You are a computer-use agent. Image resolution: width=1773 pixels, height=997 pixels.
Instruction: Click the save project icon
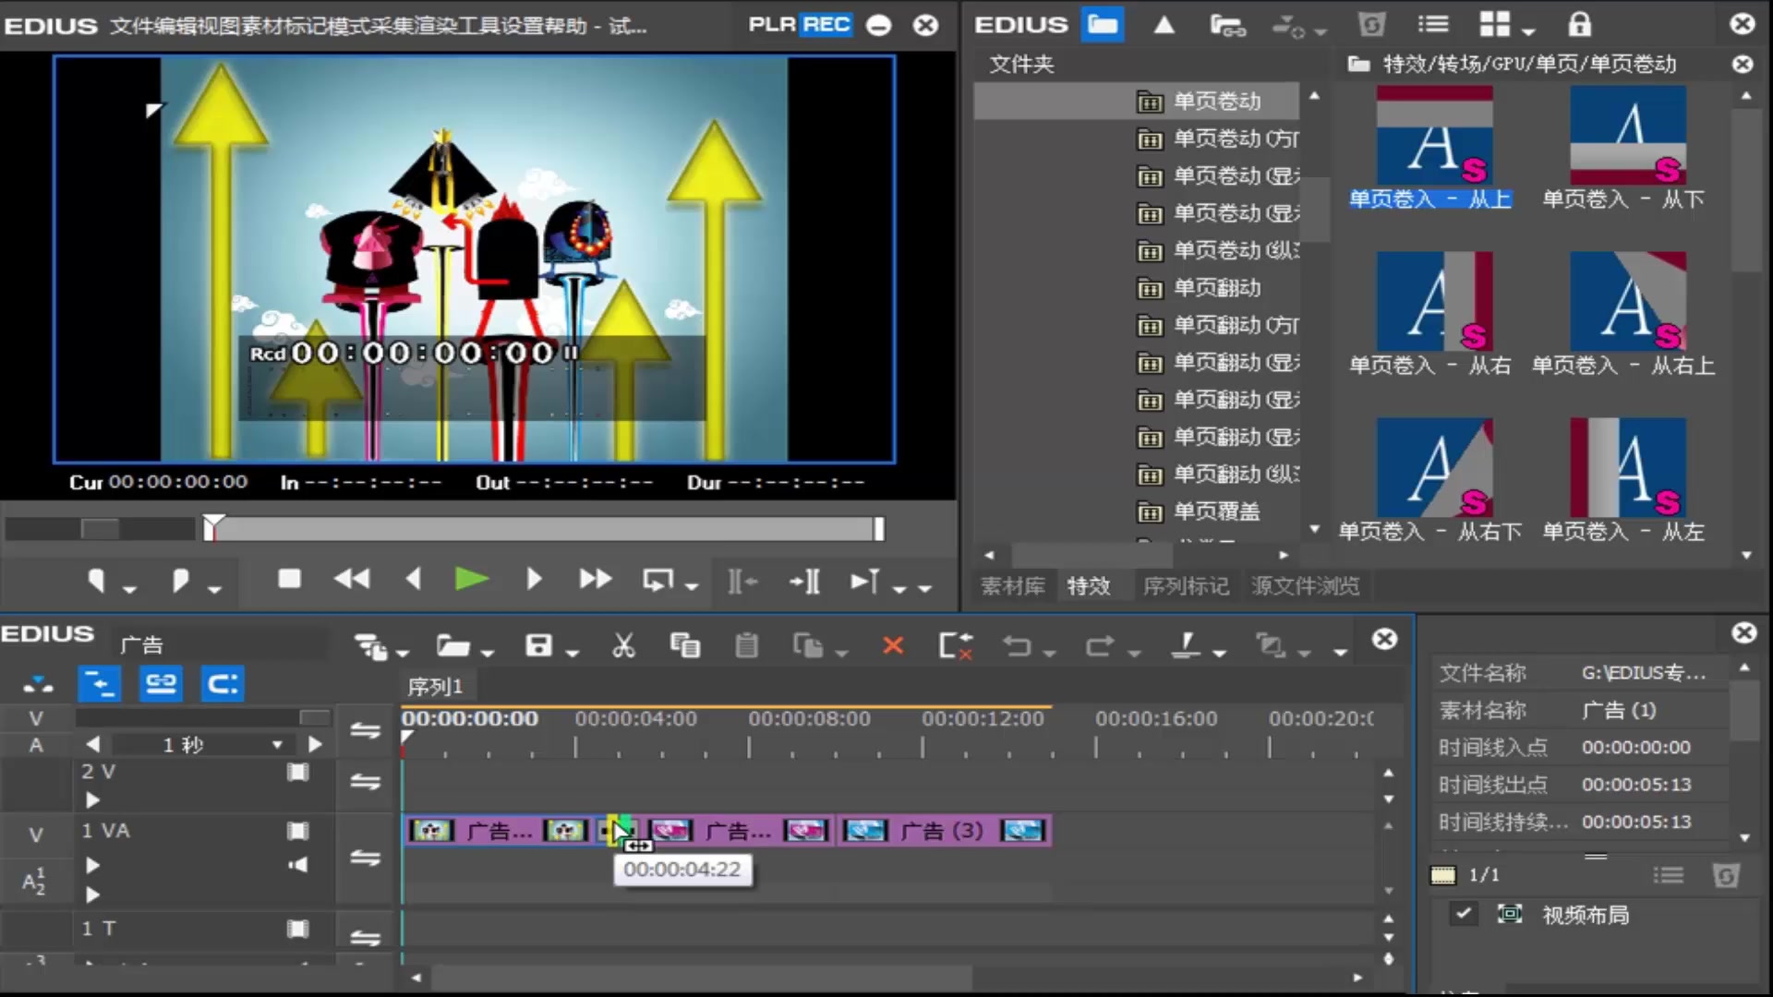538,645
